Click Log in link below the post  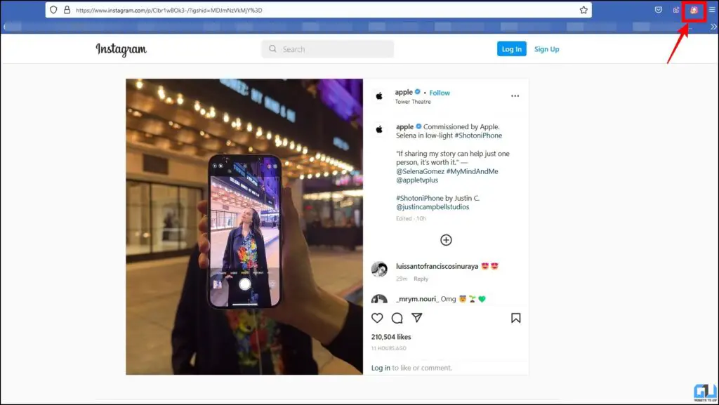(381, 368)
